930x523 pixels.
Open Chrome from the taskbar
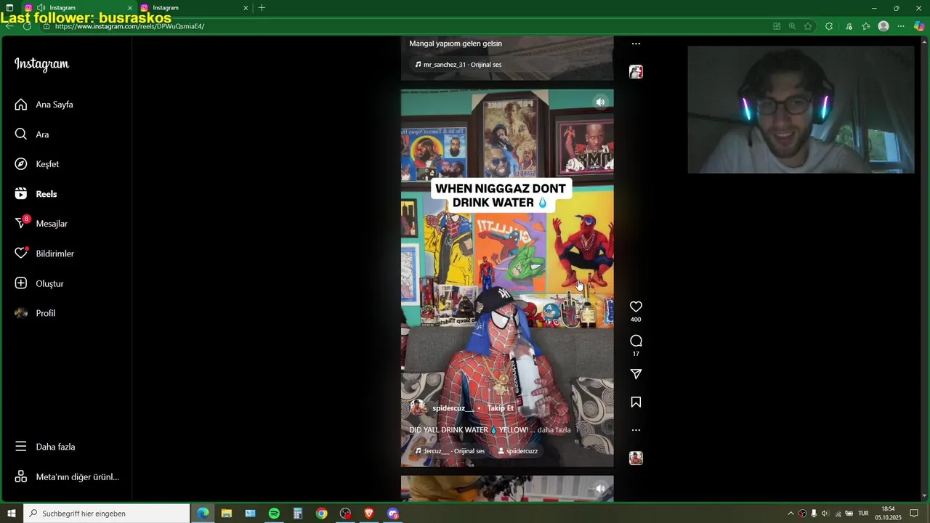click(321, 514)
